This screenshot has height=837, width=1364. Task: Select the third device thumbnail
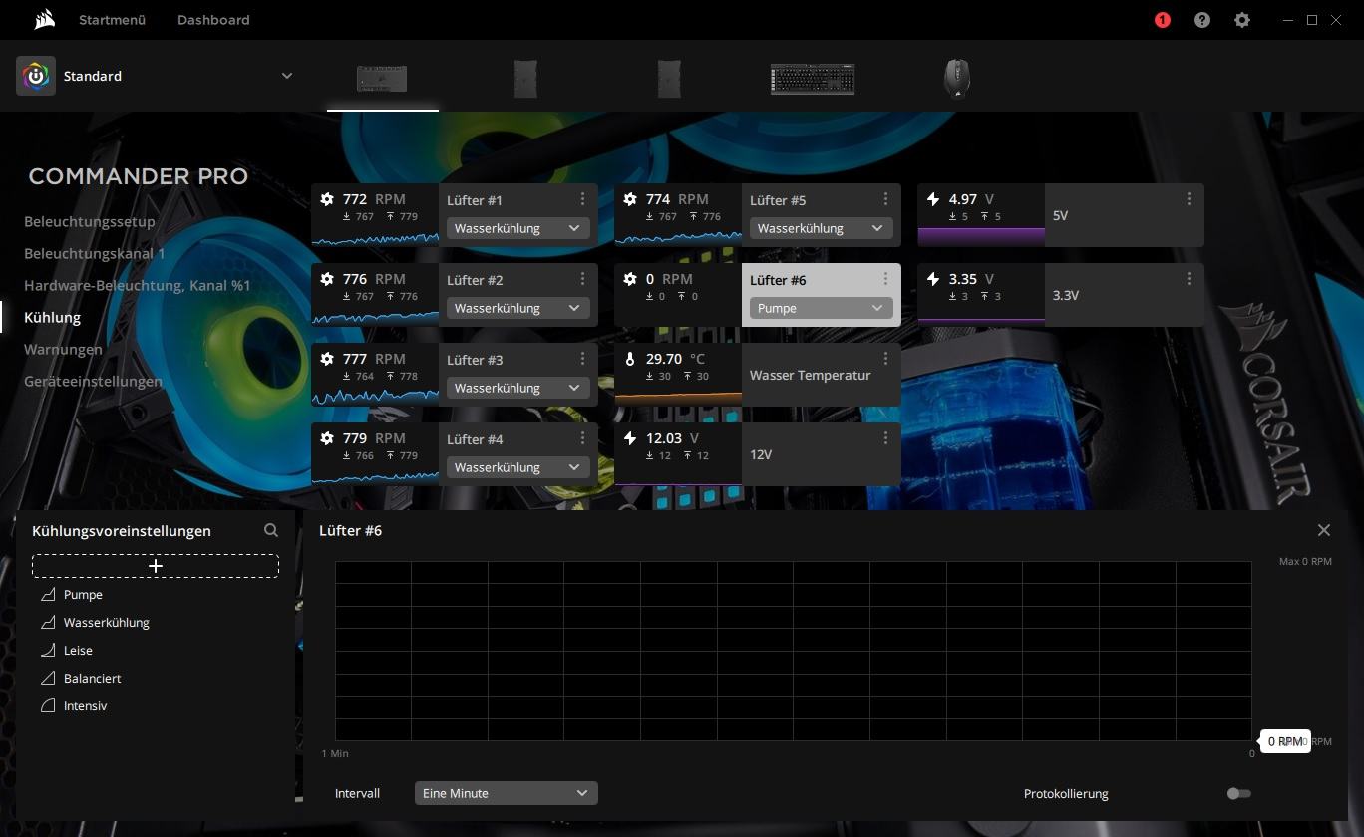click(x=669, y=78)
